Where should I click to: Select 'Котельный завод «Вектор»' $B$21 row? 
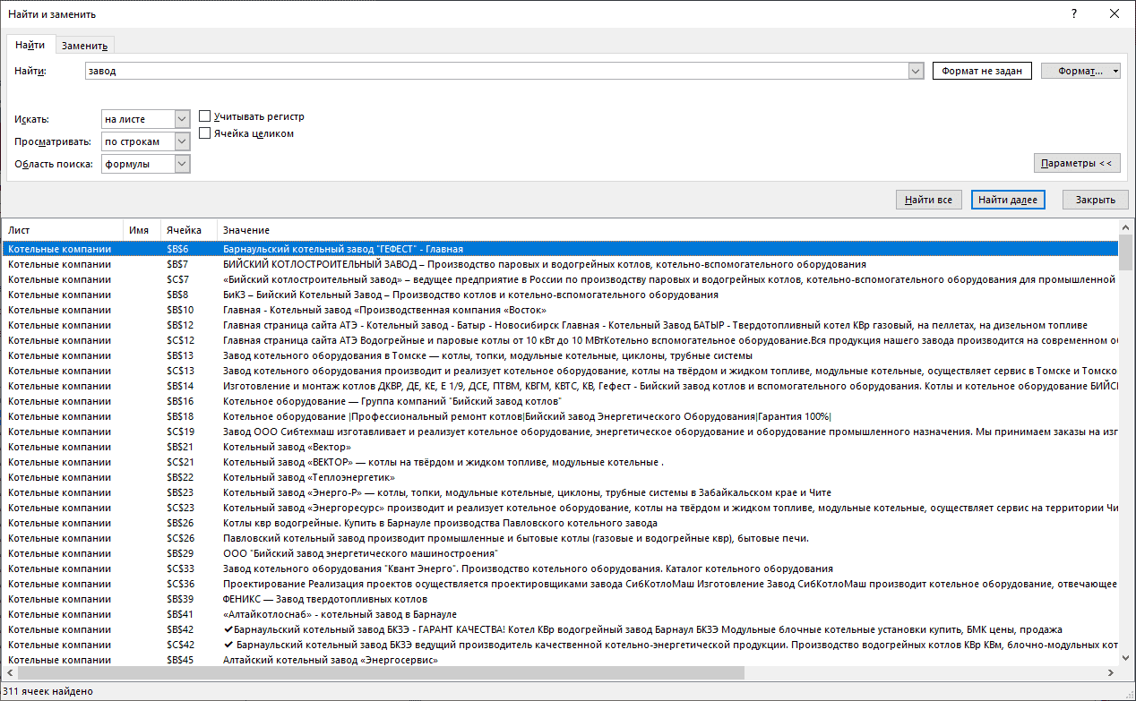[560, 447]
